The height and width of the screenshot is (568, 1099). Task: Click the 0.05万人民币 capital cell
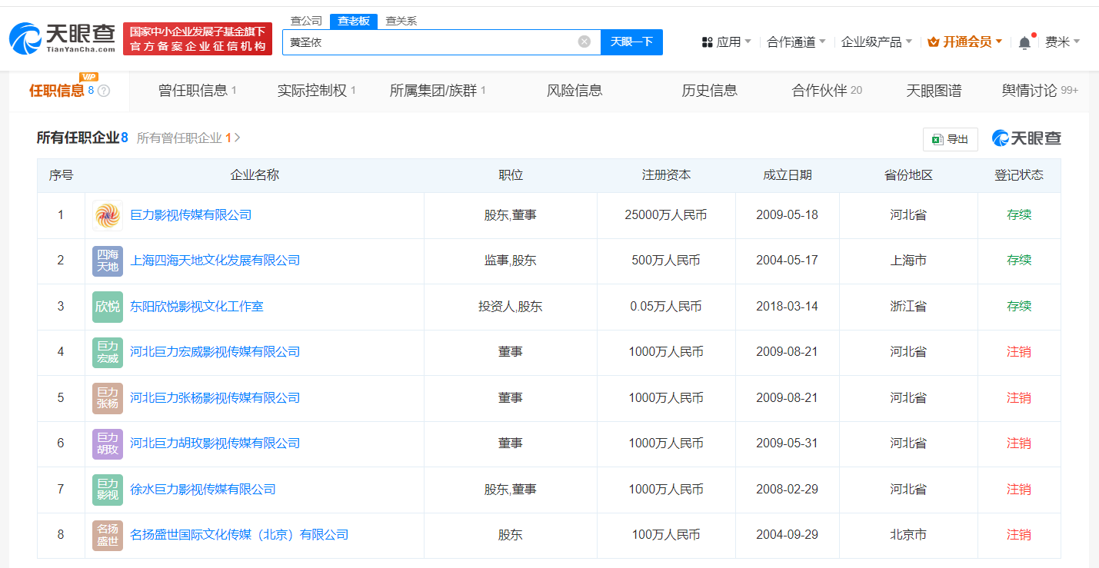click(x=666, y=307)
